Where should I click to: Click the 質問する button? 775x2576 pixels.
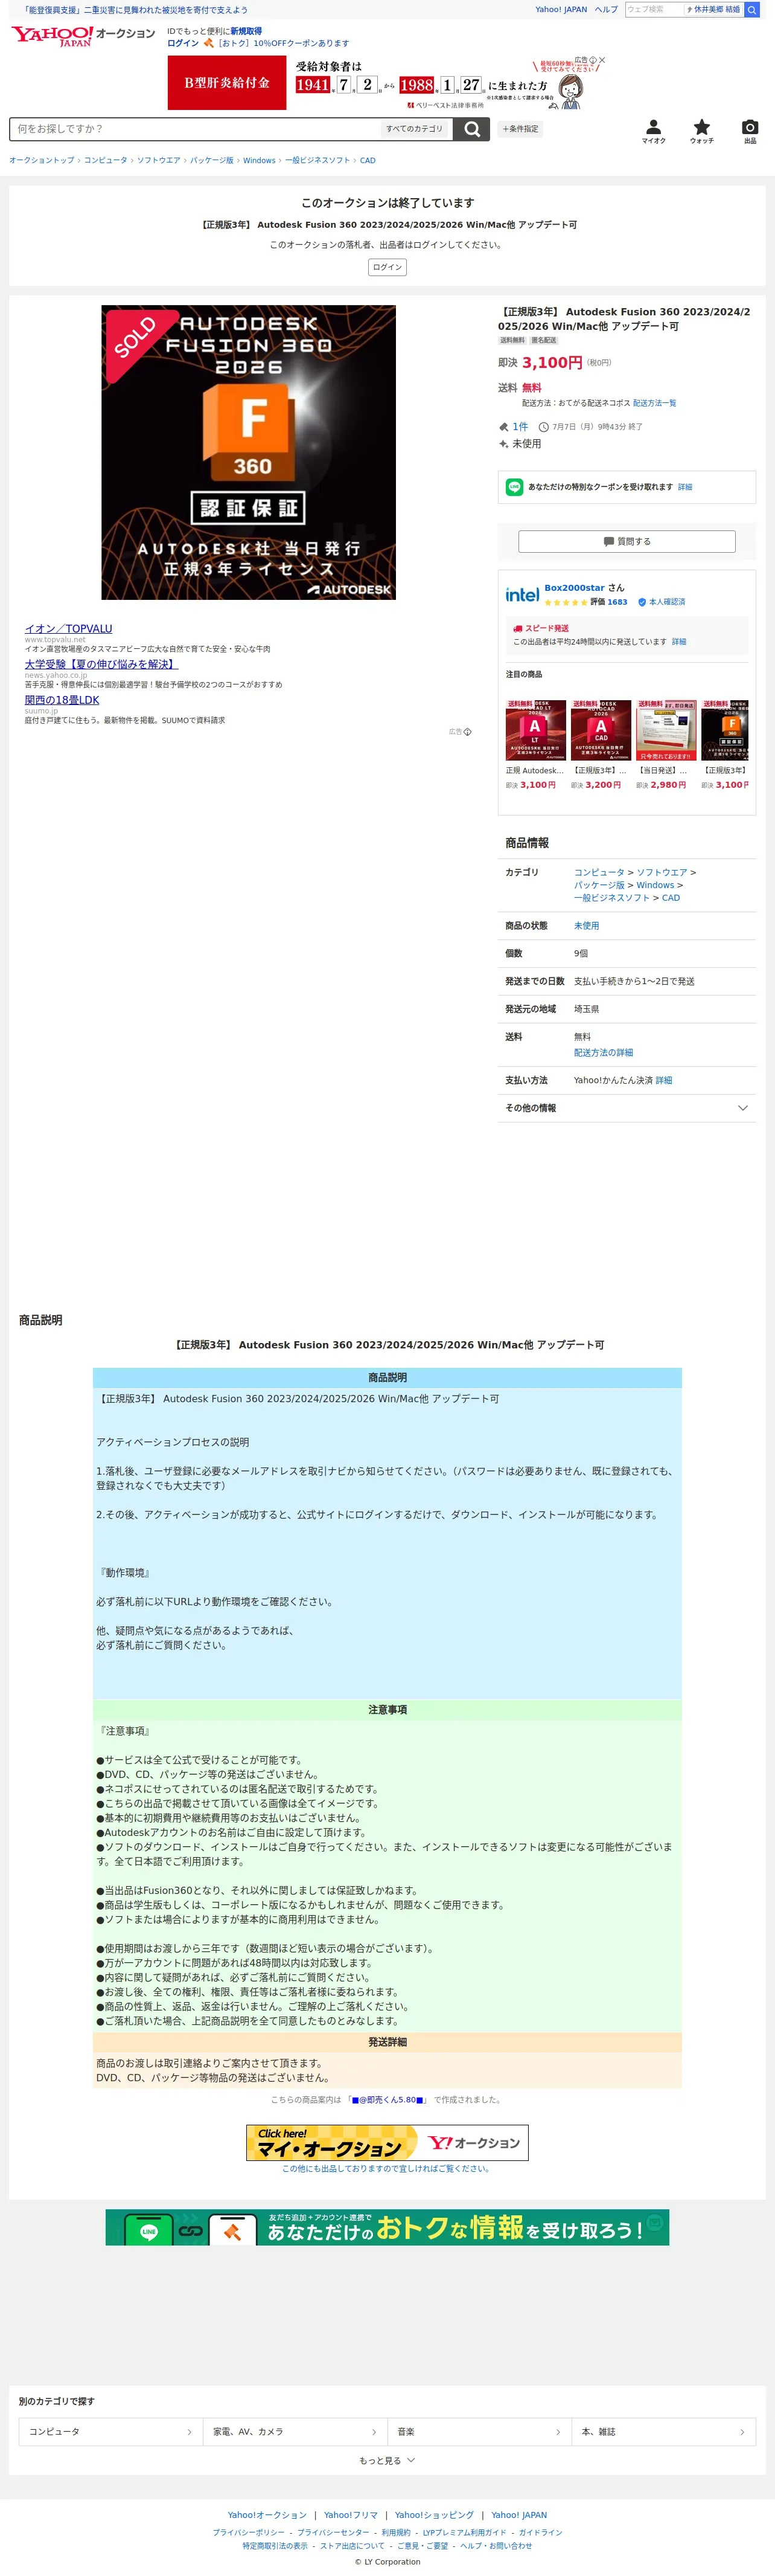point(626,541)
